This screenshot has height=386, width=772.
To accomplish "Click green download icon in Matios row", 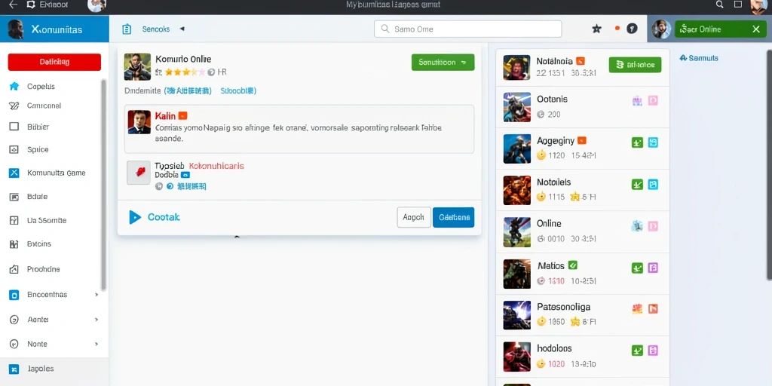I will pos(637,268).
